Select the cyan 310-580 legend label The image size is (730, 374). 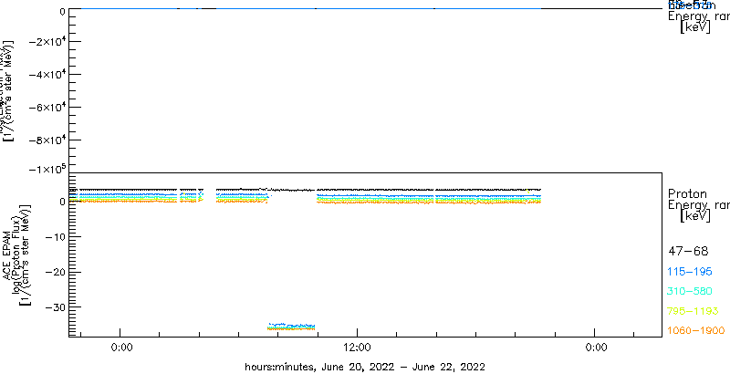pos(690,292)
